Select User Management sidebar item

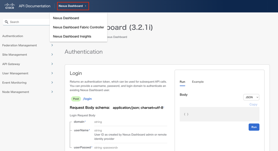pyautogui.click(x=15, y=73)
